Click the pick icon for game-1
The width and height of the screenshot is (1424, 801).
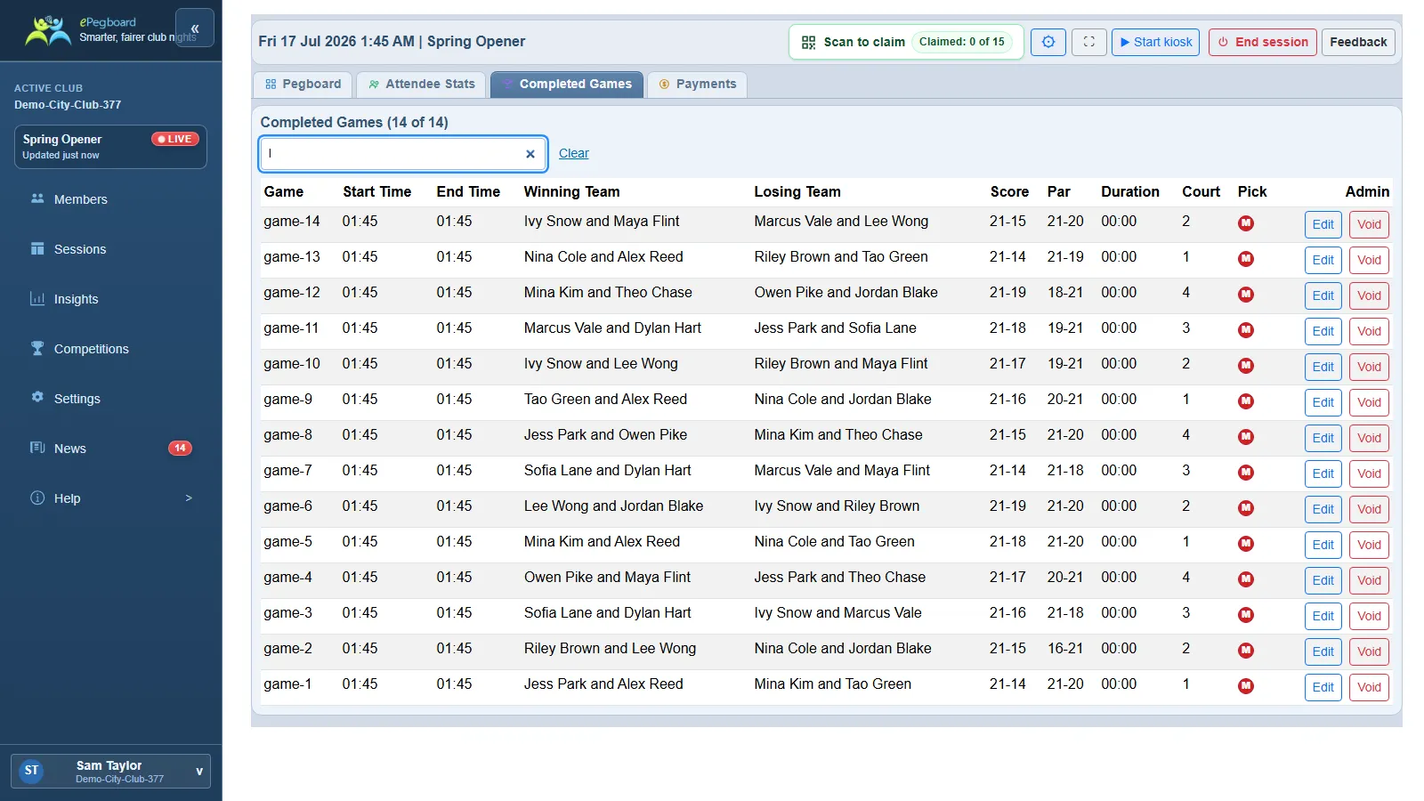1246,686
